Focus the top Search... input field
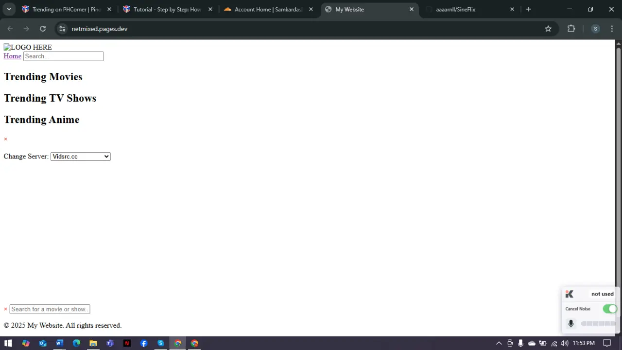The height and width of the screenshot is (350, 622). pos(64,56)
